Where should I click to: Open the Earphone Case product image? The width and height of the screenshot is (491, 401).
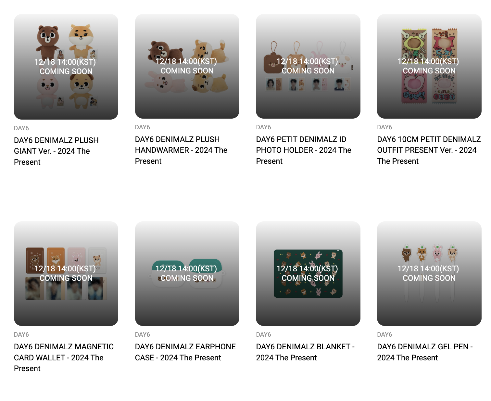(x=187, y=274)
